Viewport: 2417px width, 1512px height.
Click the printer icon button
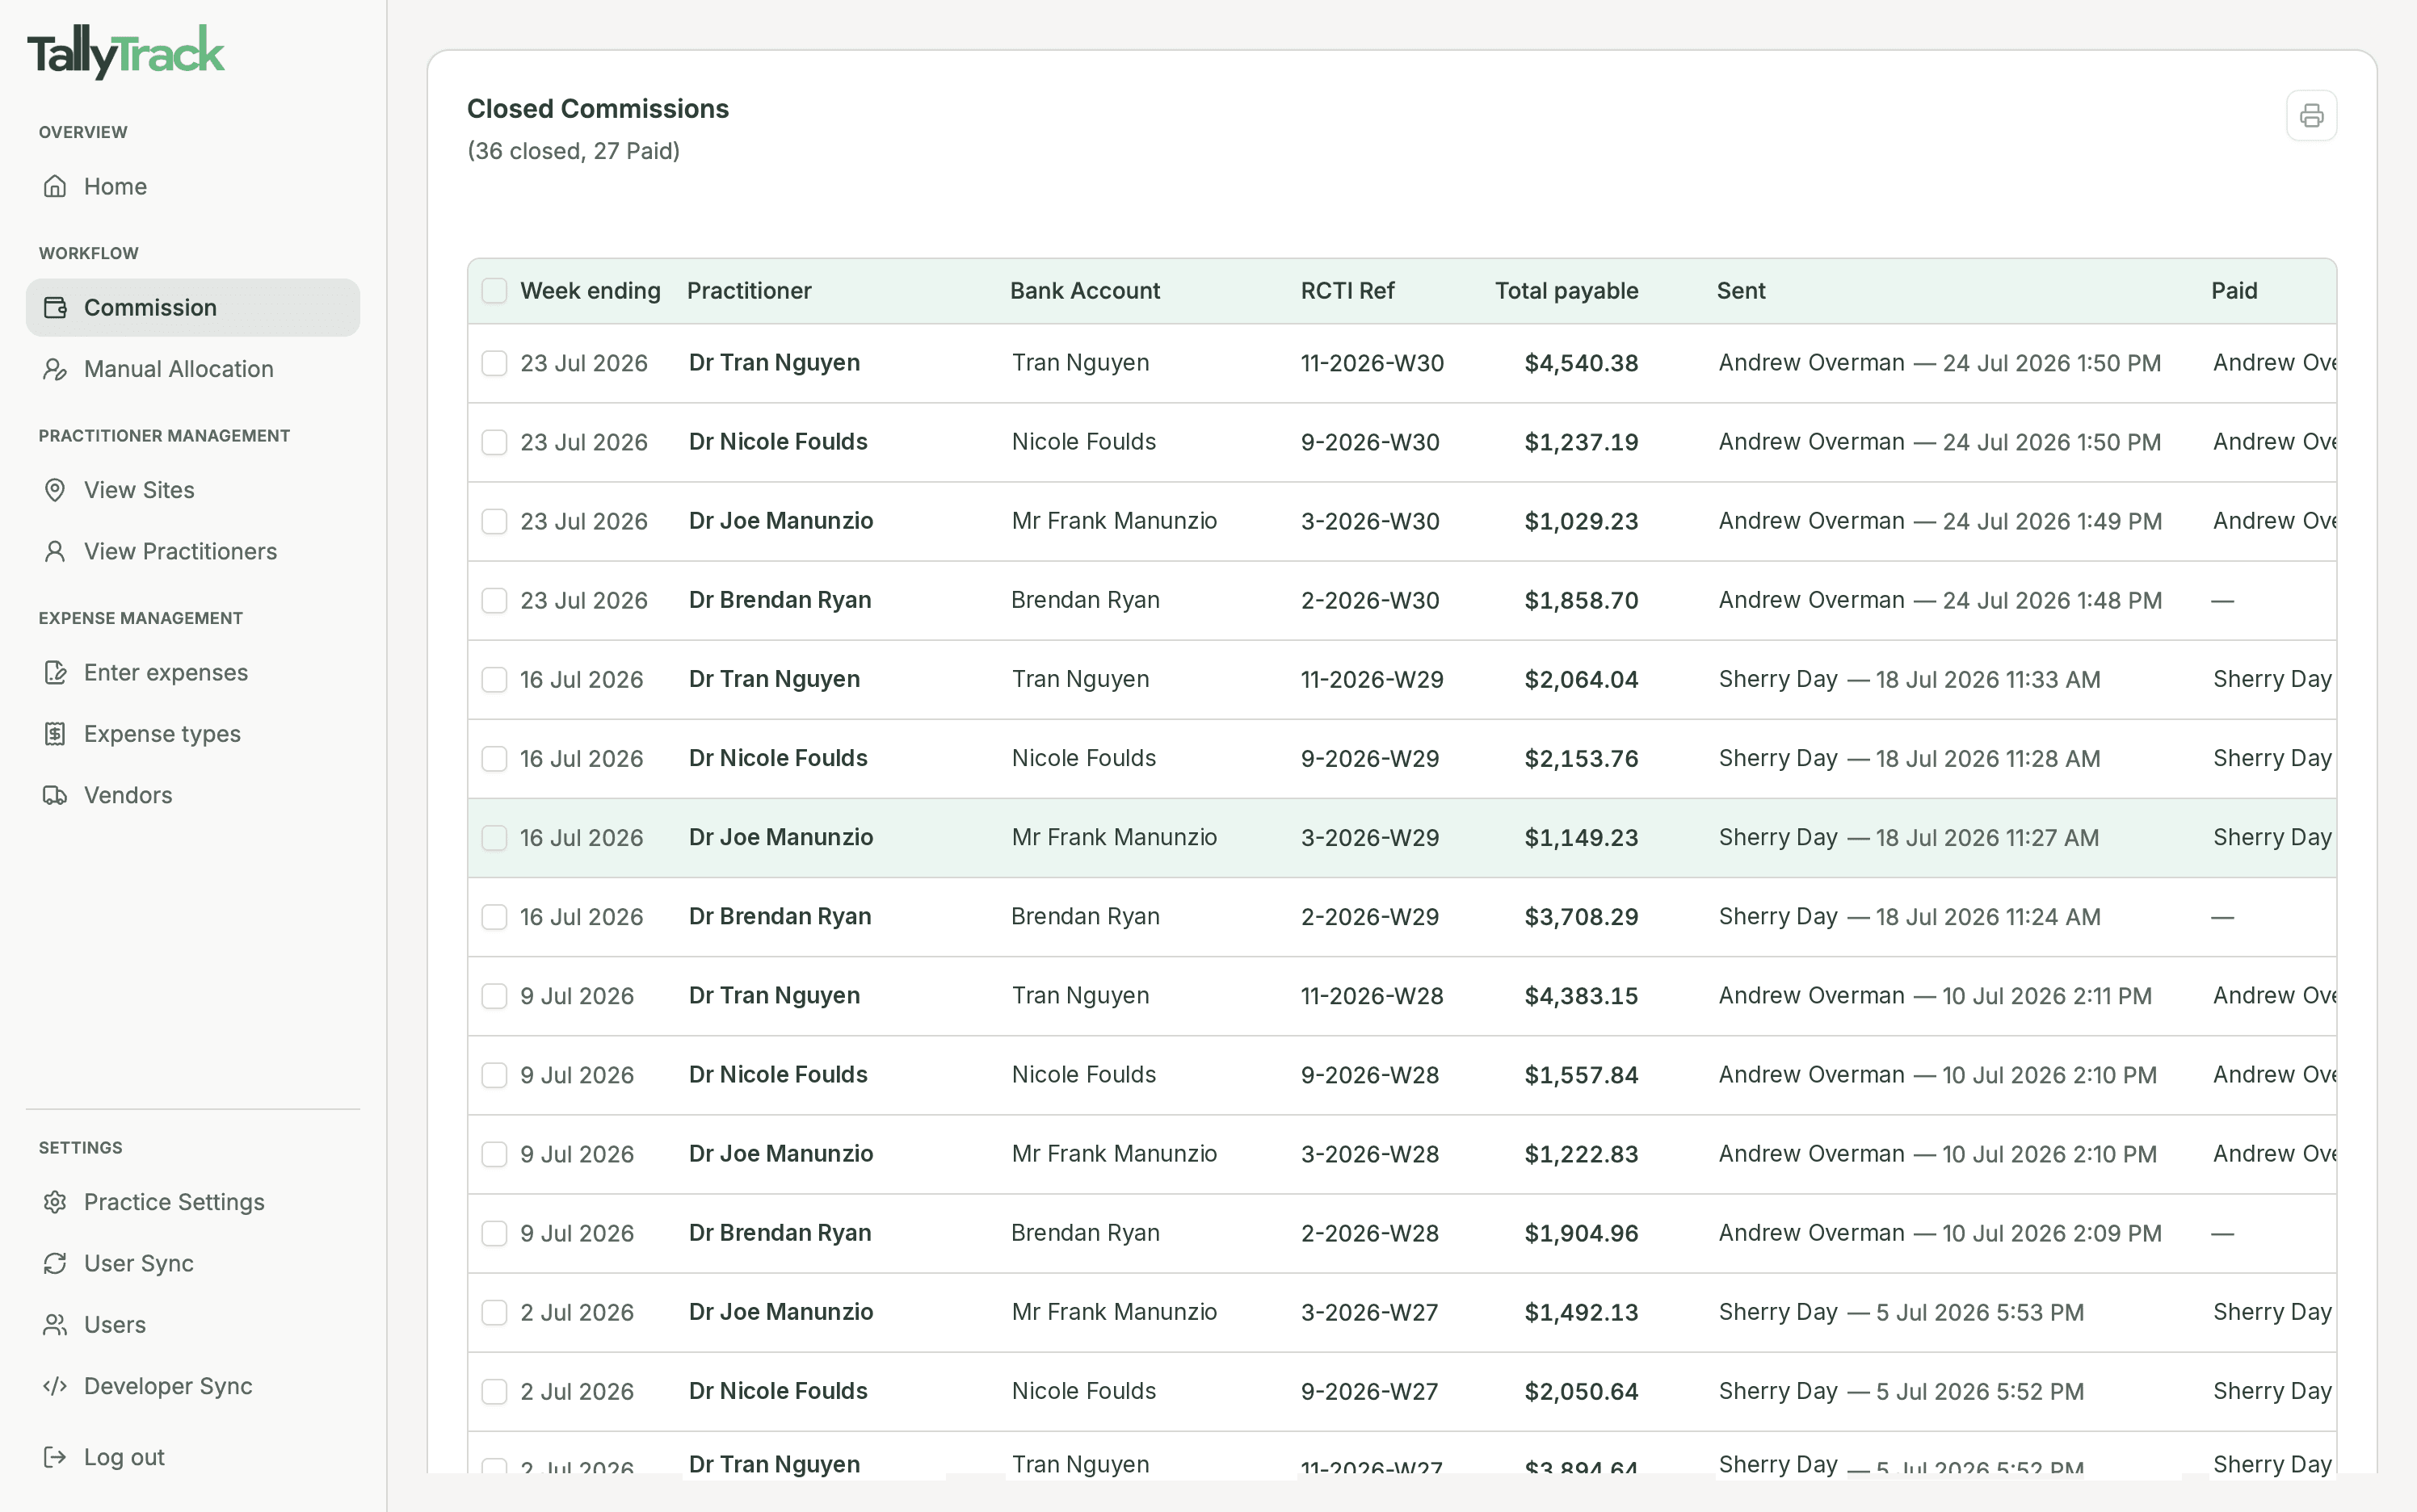point(2311,116)
